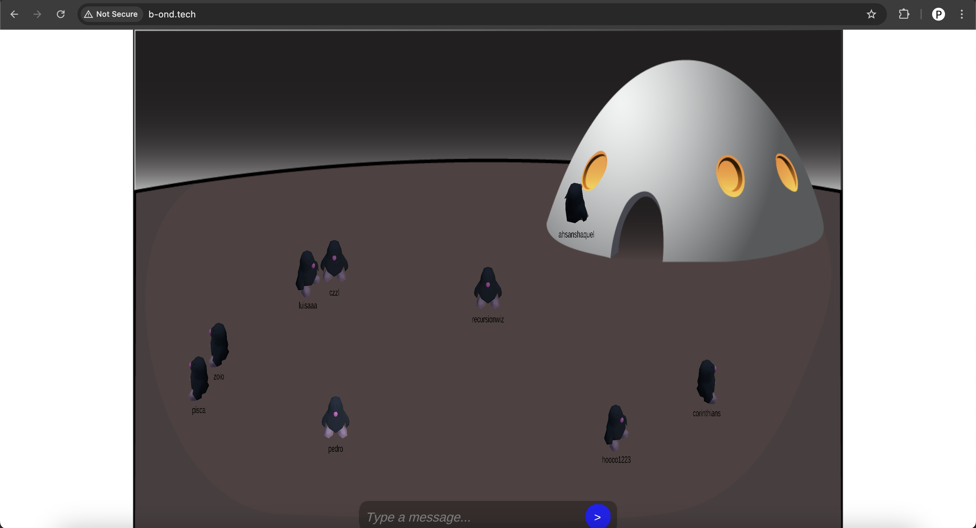The height and width of the screenshot is (528, 976).
Task: Reload the b-ond.tech page
Action: [61, 14]
